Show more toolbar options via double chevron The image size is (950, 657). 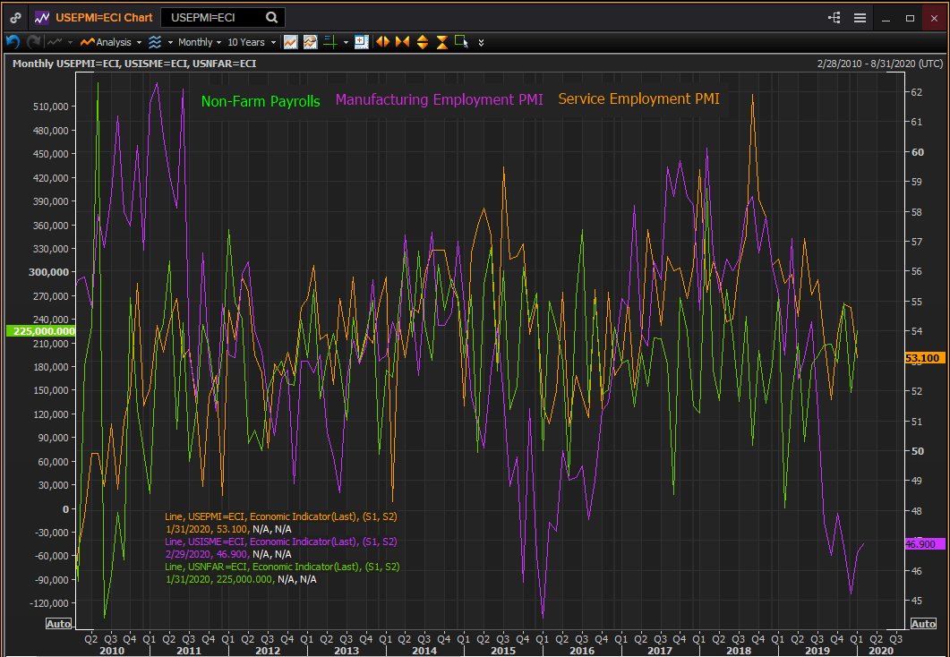click(482, 42)
